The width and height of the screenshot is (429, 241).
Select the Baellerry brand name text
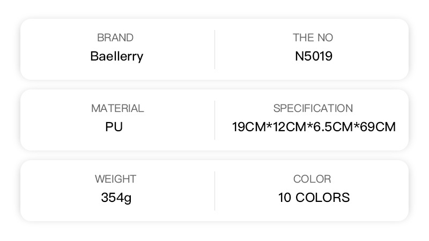click(116, 56)
